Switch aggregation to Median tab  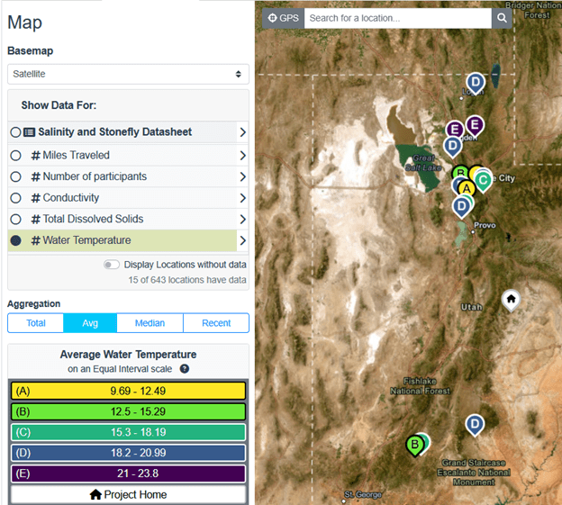click(149, 323)
